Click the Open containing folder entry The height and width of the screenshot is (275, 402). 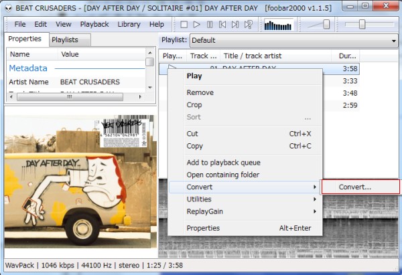pos(222,175)
